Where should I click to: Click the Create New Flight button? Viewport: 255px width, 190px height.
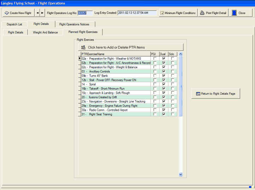(18, 13)
